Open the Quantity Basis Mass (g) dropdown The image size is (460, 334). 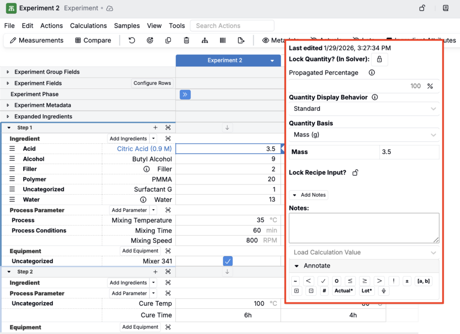[364, 135]
